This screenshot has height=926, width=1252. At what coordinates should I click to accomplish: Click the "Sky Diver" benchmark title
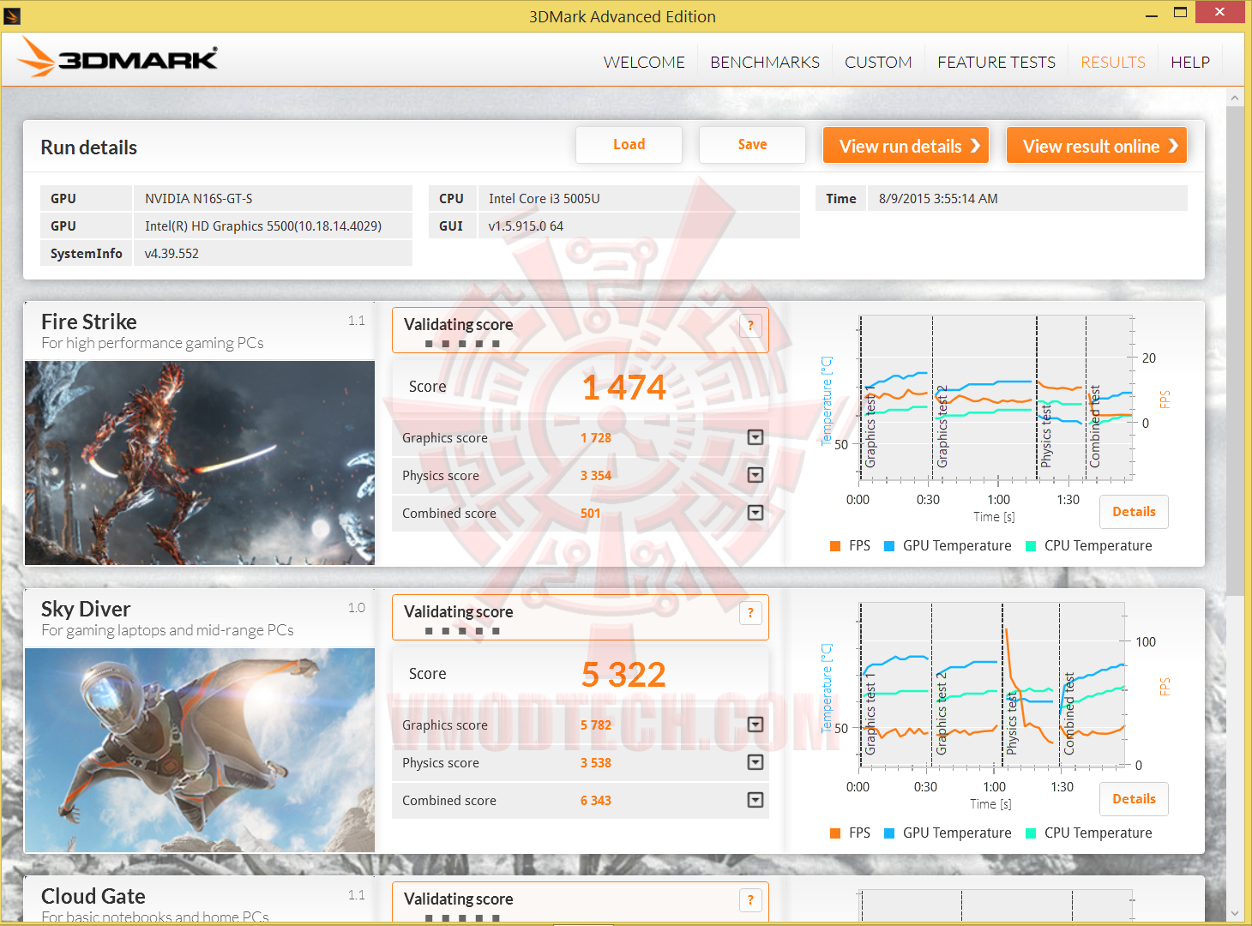coord(86,609)
